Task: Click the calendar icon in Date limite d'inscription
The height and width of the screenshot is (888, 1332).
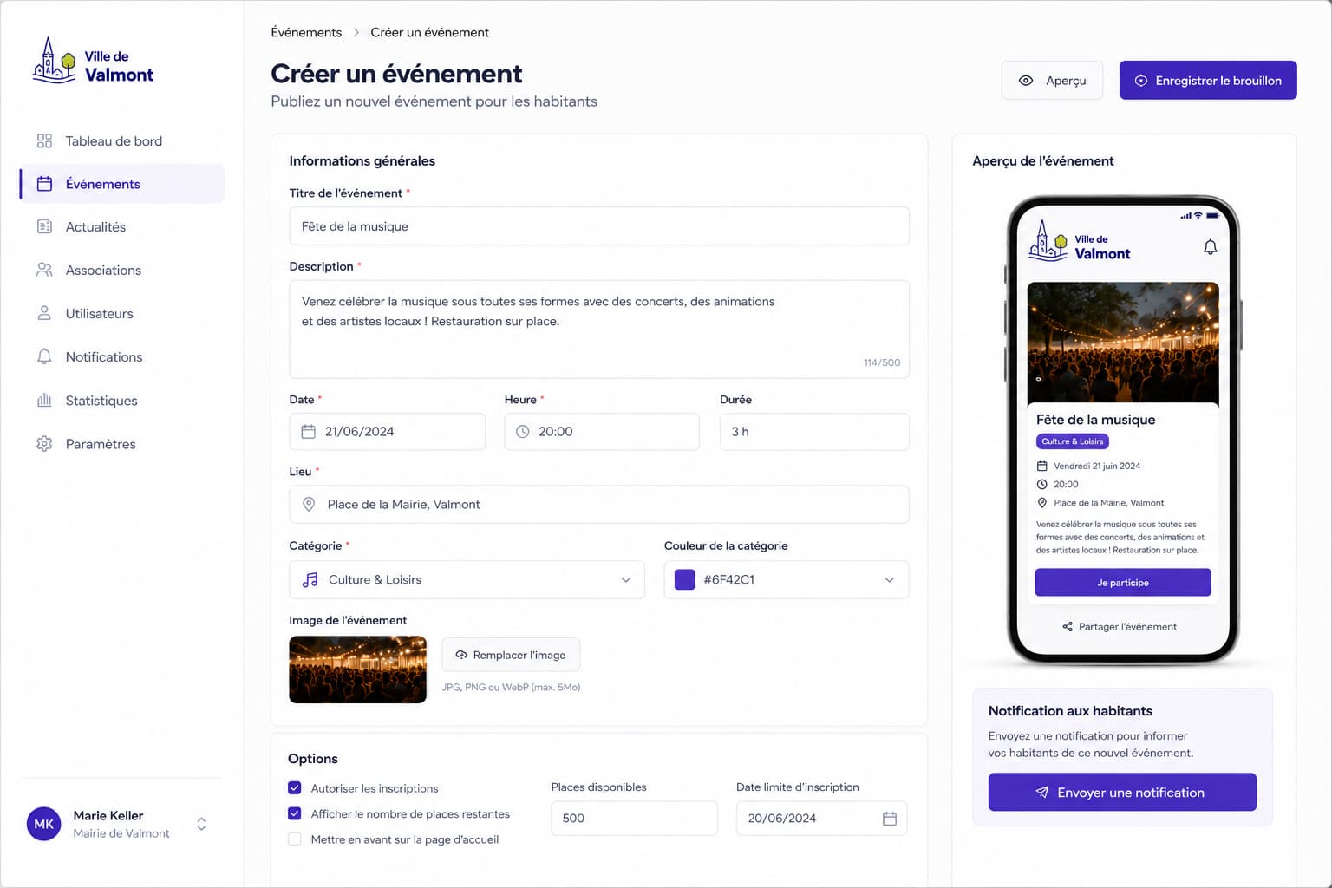Action: (889, 818)
